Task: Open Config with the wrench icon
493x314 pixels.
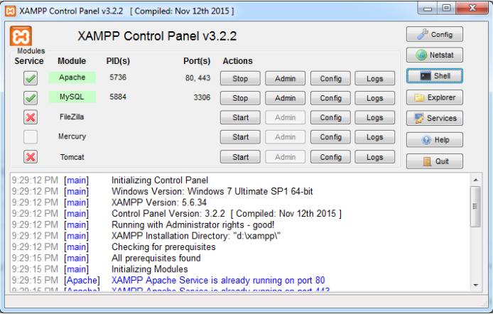Action: click(x=435, y=34)
